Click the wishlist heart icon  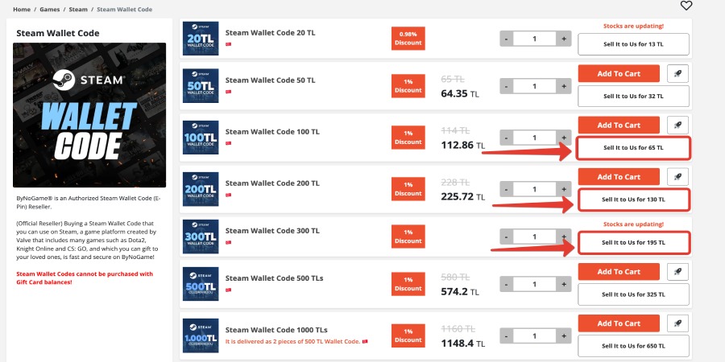click(x=686, y=6)
